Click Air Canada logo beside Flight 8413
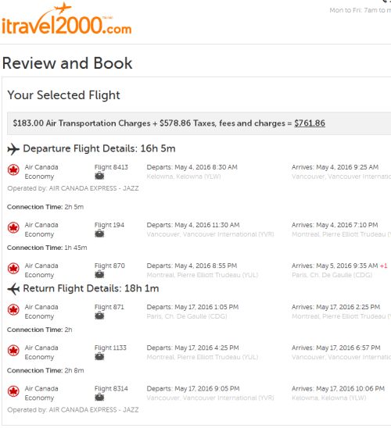The image size is (391, 428). (x=13, y=170)
